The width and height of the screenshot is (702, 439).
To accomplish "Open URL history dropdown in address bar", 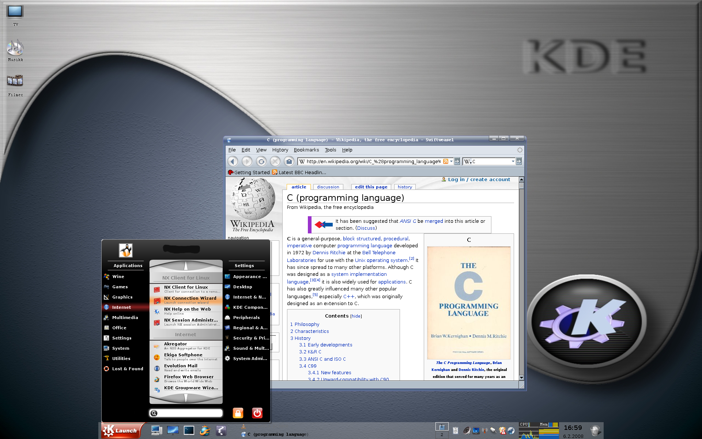I will (x=451, y=161).
